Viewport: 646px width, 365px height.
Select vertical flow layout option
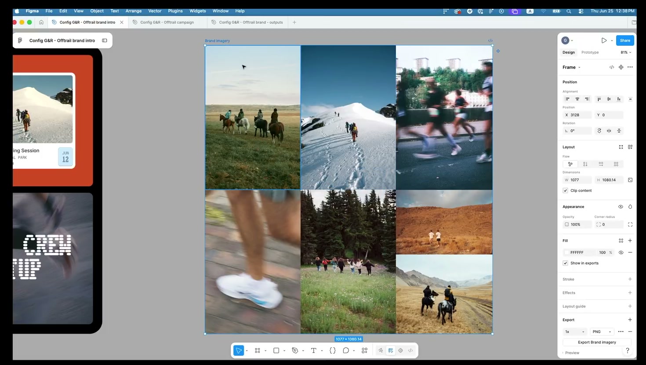[585, 164]
